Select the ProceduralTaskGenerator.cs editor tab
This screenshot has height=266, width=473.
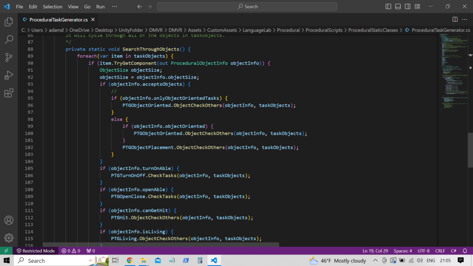pyautogui.click(x=58, y=20)
